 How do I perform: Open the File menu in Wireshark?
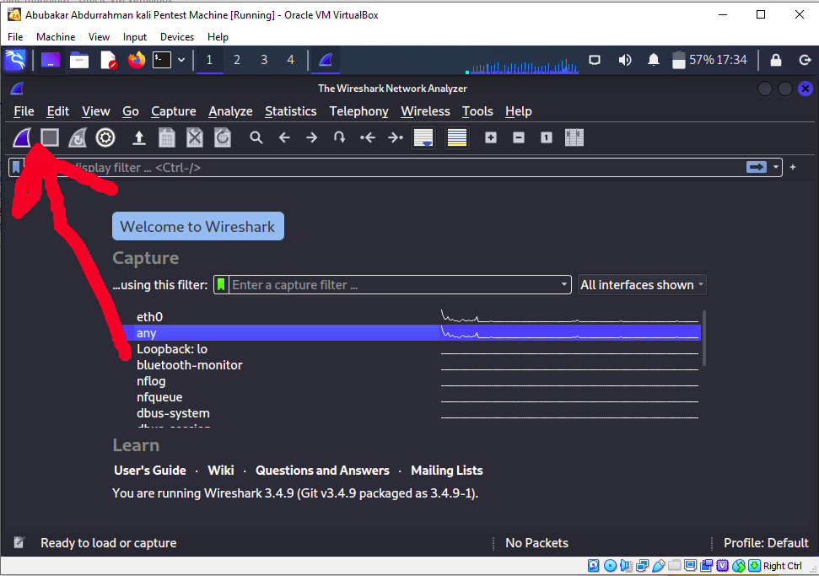coord(24,111)
